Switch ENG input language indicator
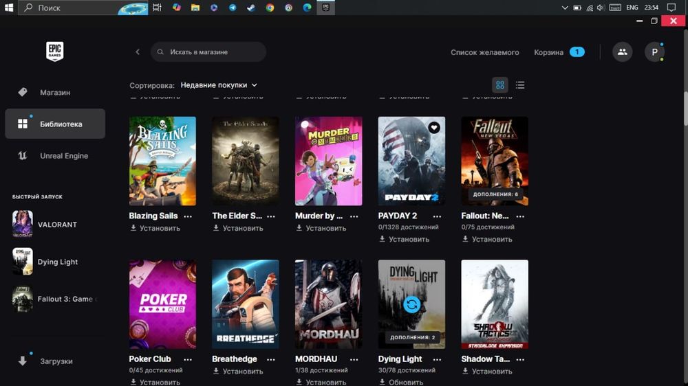The width and height of the screenshot is (688, 386). (x=632, y=8)
